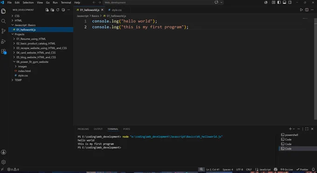The height and width of the screenshot is (173, 317).
Task: Add a new terminal with plus icon
Action: pos(290,129)
